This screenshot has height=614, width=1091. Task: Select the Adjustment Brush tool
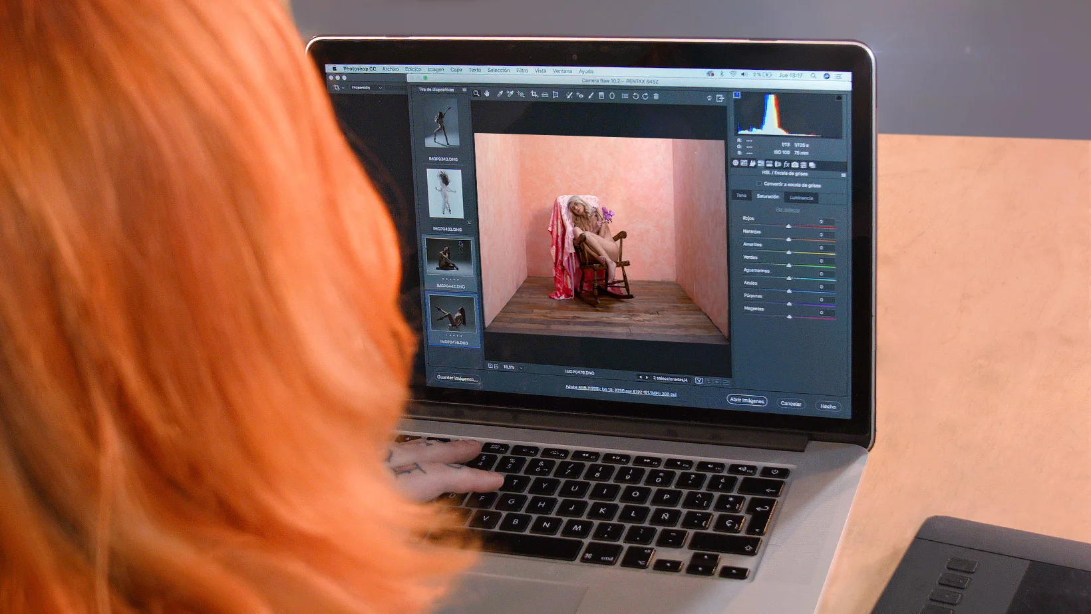tap(591, 96)
